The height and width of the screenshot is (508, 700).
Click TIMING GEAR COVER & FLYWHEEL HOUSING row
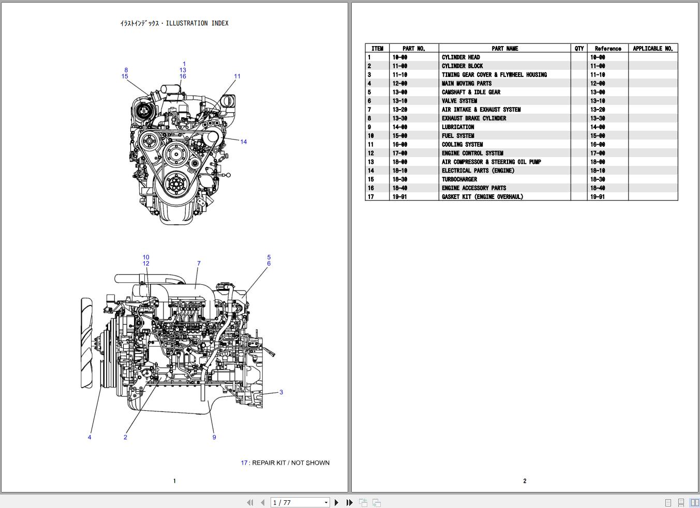[522, 75]
